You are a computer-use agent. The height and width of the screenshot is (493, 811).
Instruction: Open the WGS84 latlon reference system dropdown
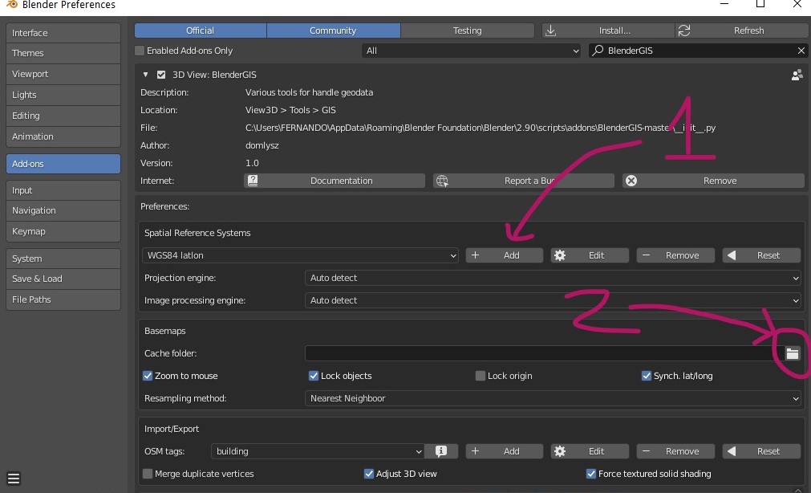pos(300,255)
